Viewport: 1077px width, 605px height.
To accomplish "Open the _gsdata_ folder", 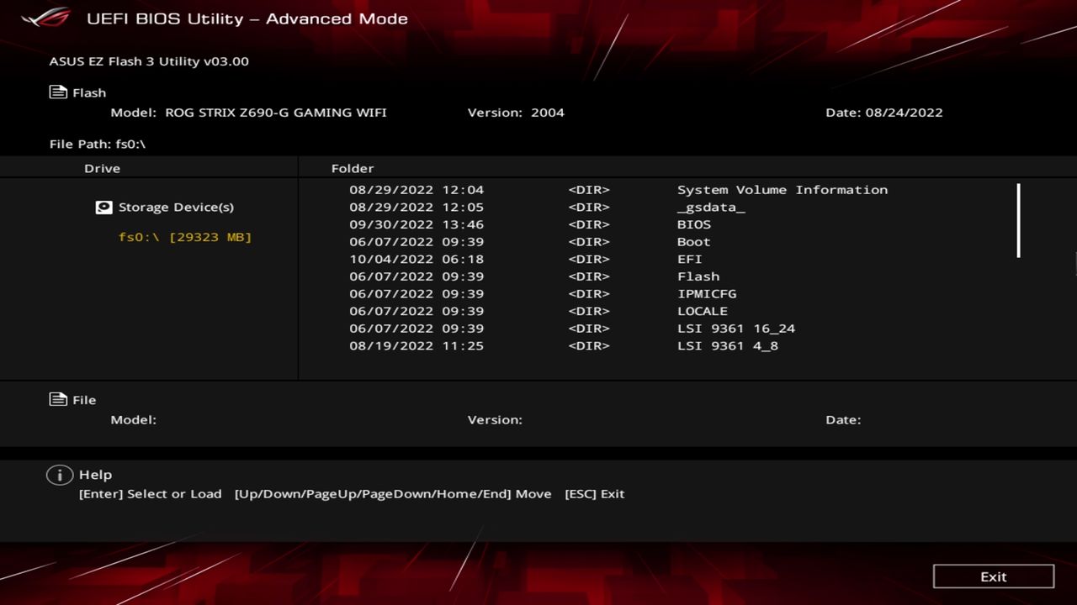I will pos(711,208).
